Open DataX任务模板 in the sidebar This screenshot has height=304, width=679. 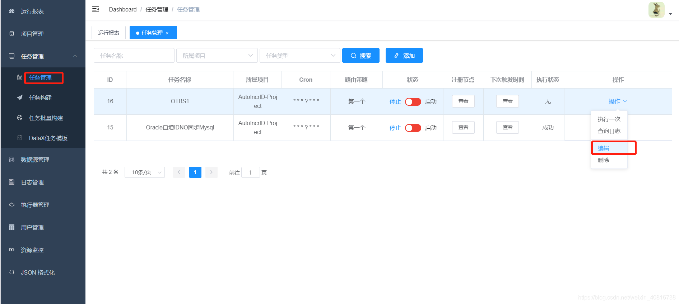point(43,138)
